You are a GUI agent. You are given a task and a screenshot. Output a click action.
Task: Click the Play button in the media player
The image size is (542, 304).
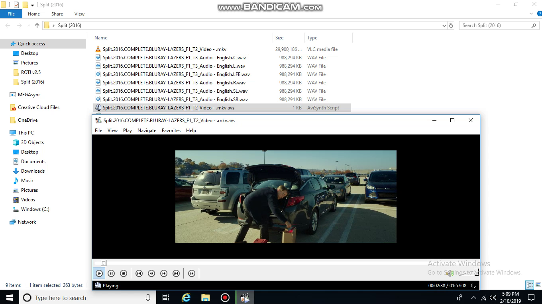99,273
